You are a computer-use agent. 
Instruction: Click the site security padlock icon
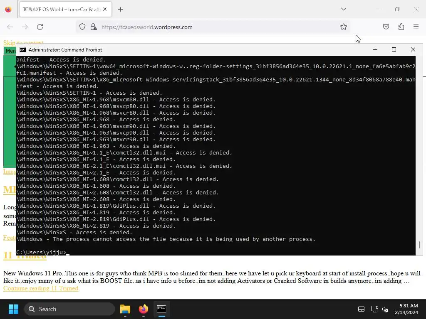click(94, 27)
